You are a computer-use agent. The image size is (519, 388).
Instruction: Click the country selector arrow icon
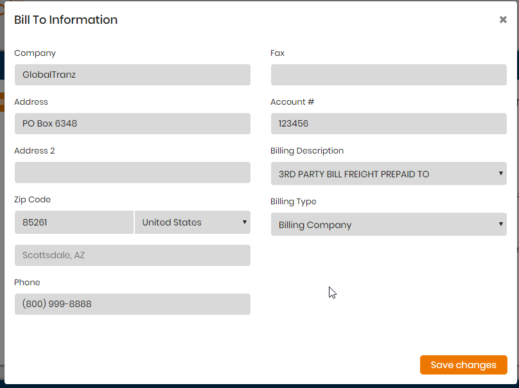click(244, 222)
